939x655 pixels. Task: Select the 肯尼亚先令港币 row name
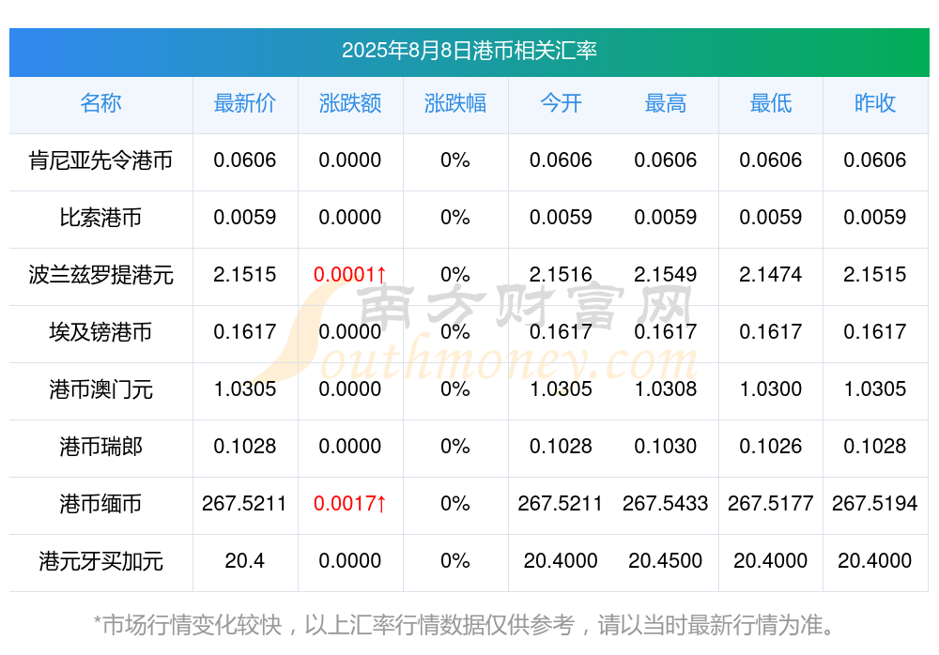pyautogui.click(x=100, y=160)
